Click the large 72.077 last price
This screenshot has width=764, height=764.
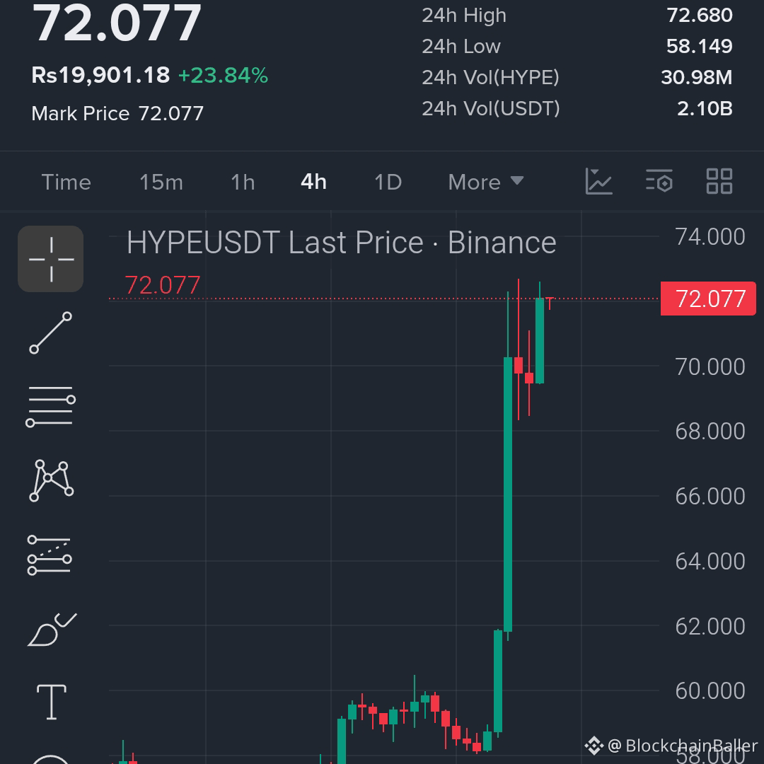[117, 23]
